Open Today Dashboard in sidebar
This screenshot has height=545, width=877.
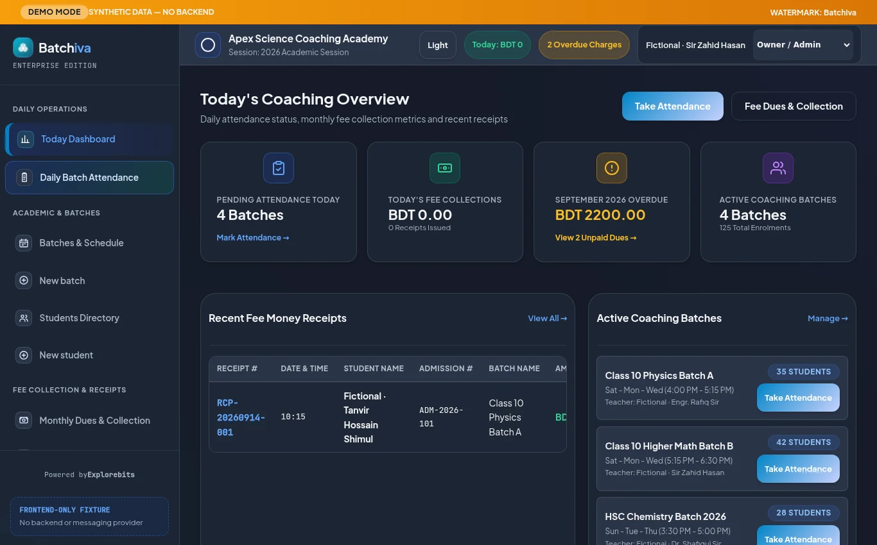(x=89, y=139)
